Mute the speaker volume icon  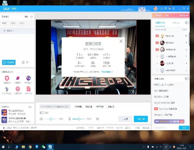pos(41,119)
